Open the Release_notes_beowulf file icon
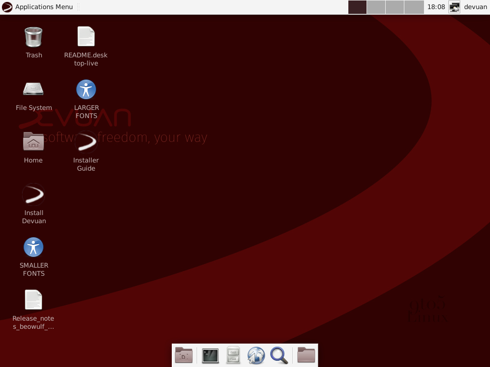Image resolution: width=490 pixels, height=367 pixels. (33, 300)
